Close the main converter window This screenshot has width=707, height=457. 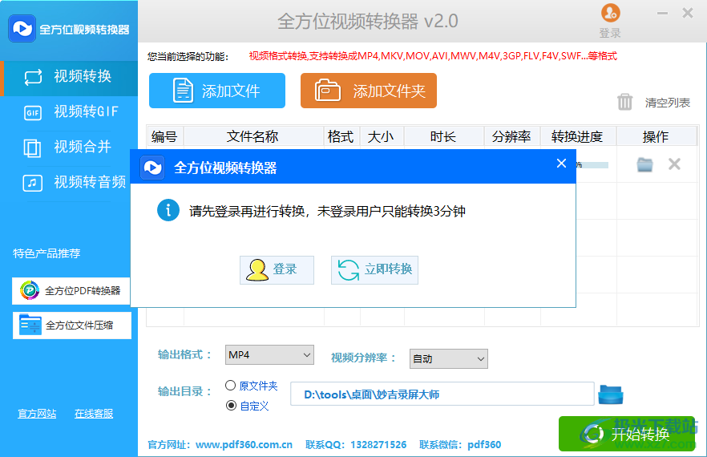688,13
